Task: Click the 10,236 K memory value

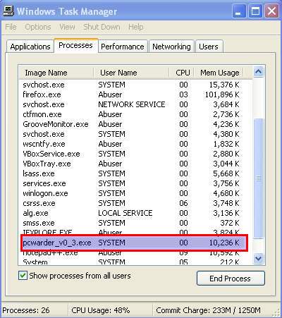Action: coord(224,243)
